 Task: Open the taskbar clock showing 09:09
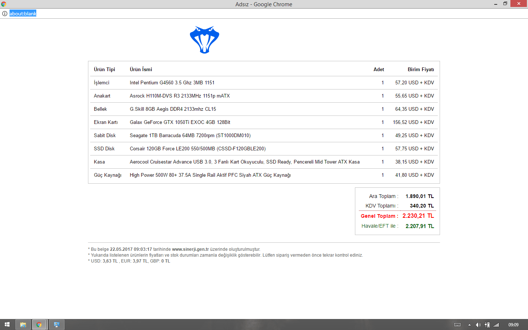click(513, 325)
